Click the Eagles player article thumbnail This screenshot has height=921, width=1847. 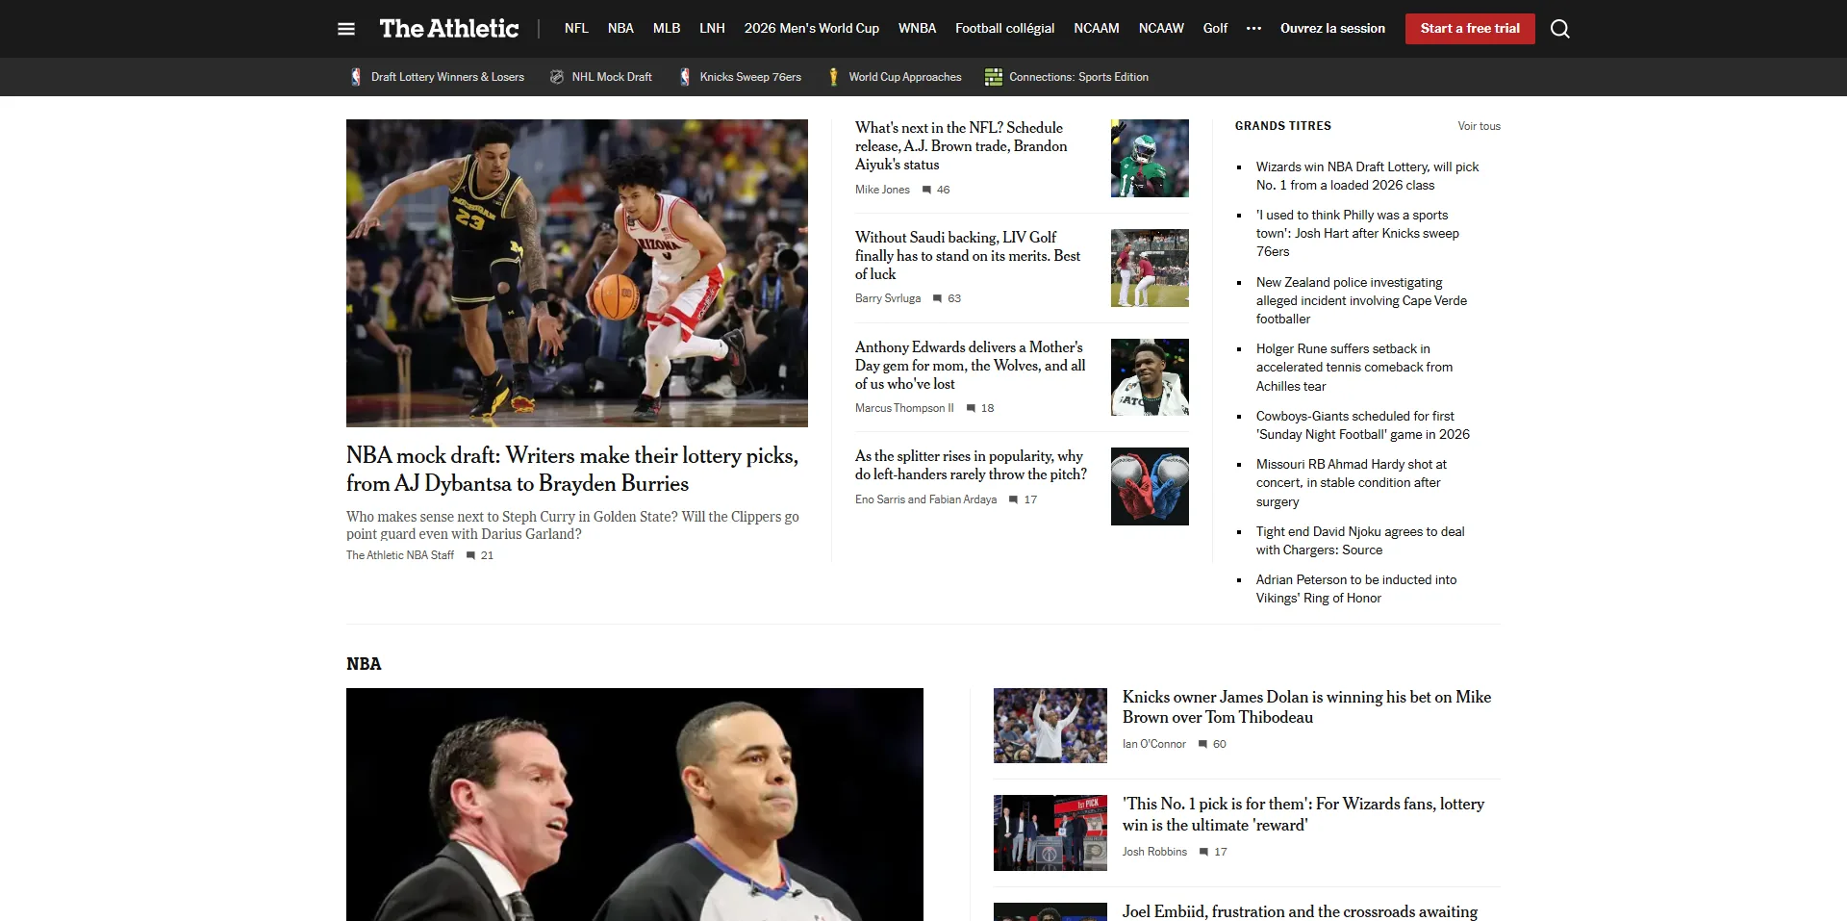tap(1150, 158)
